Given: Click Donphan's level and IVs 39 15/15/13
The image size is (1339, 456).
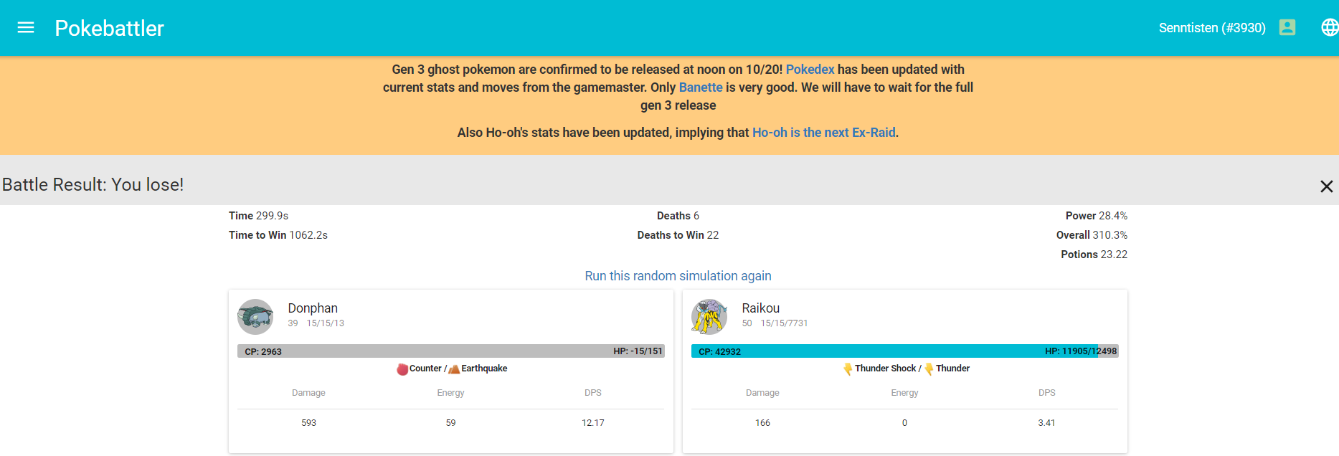Looking at the screenshot, I should (316, 323).
